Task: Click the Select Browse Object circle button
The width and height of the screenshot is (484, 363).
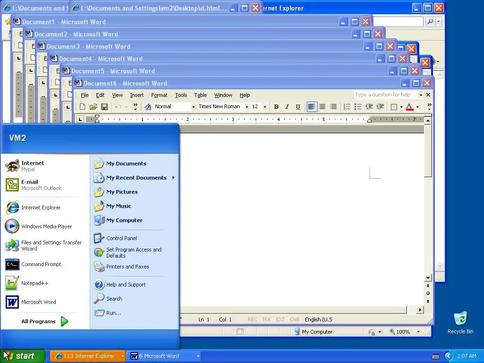Action: (428, 293)
